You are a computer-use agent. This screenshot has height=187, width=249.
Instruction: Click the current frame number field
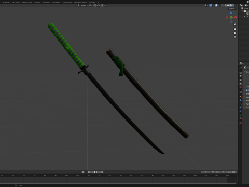205,172
